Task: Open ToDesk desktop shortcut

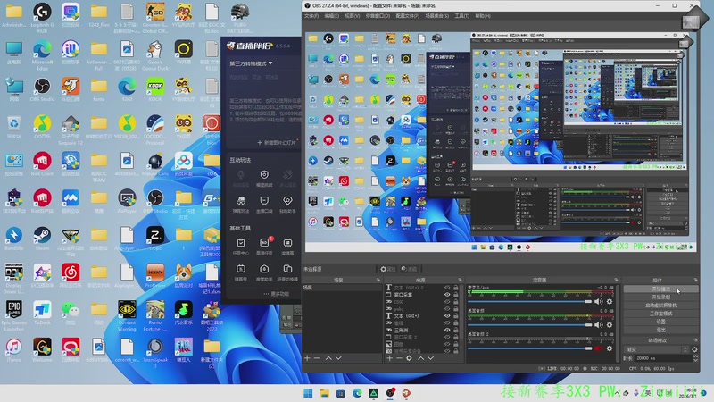Action: 42,313
